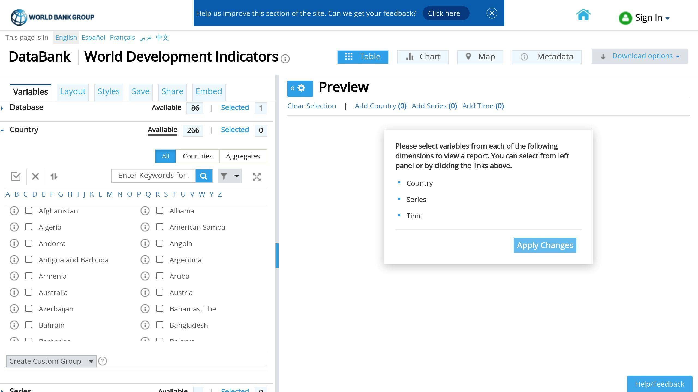Collapse settings panel with gear icon

pos(300,88)
